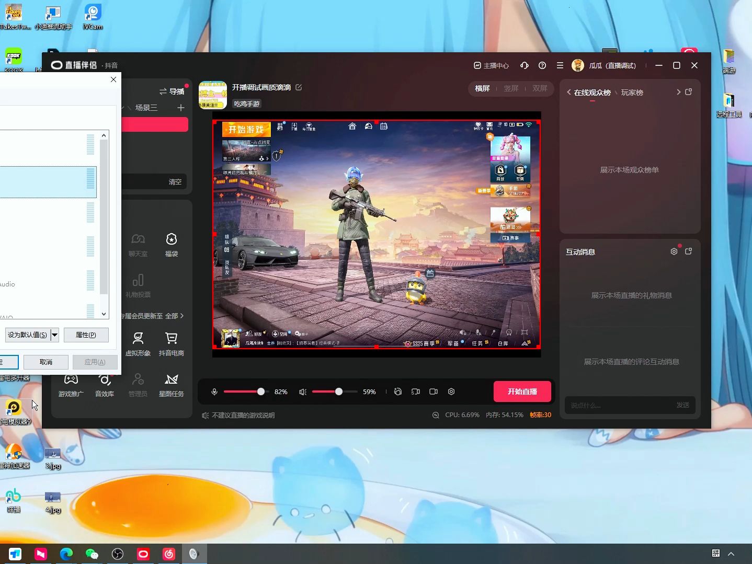The height and width of the screenshot is (564, 752).
Task: Open beauty filter icon in bottom toolbar
Action: point(398,392)
